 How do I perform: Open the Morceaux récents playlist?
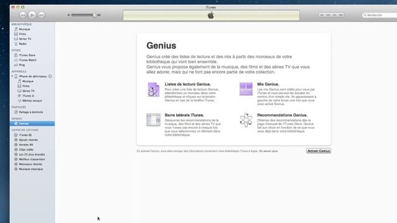[30, 164]
